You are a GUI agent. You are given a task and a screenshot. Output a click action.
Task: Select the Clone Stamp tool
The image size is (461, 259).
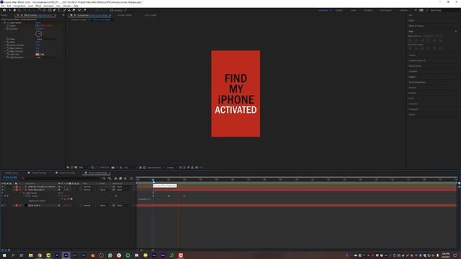(69, 10)
